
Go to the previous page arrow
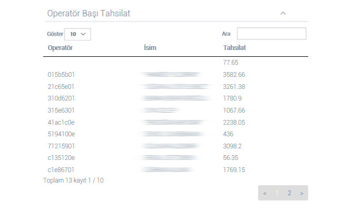pyautogui.click(x=264, y=193)
